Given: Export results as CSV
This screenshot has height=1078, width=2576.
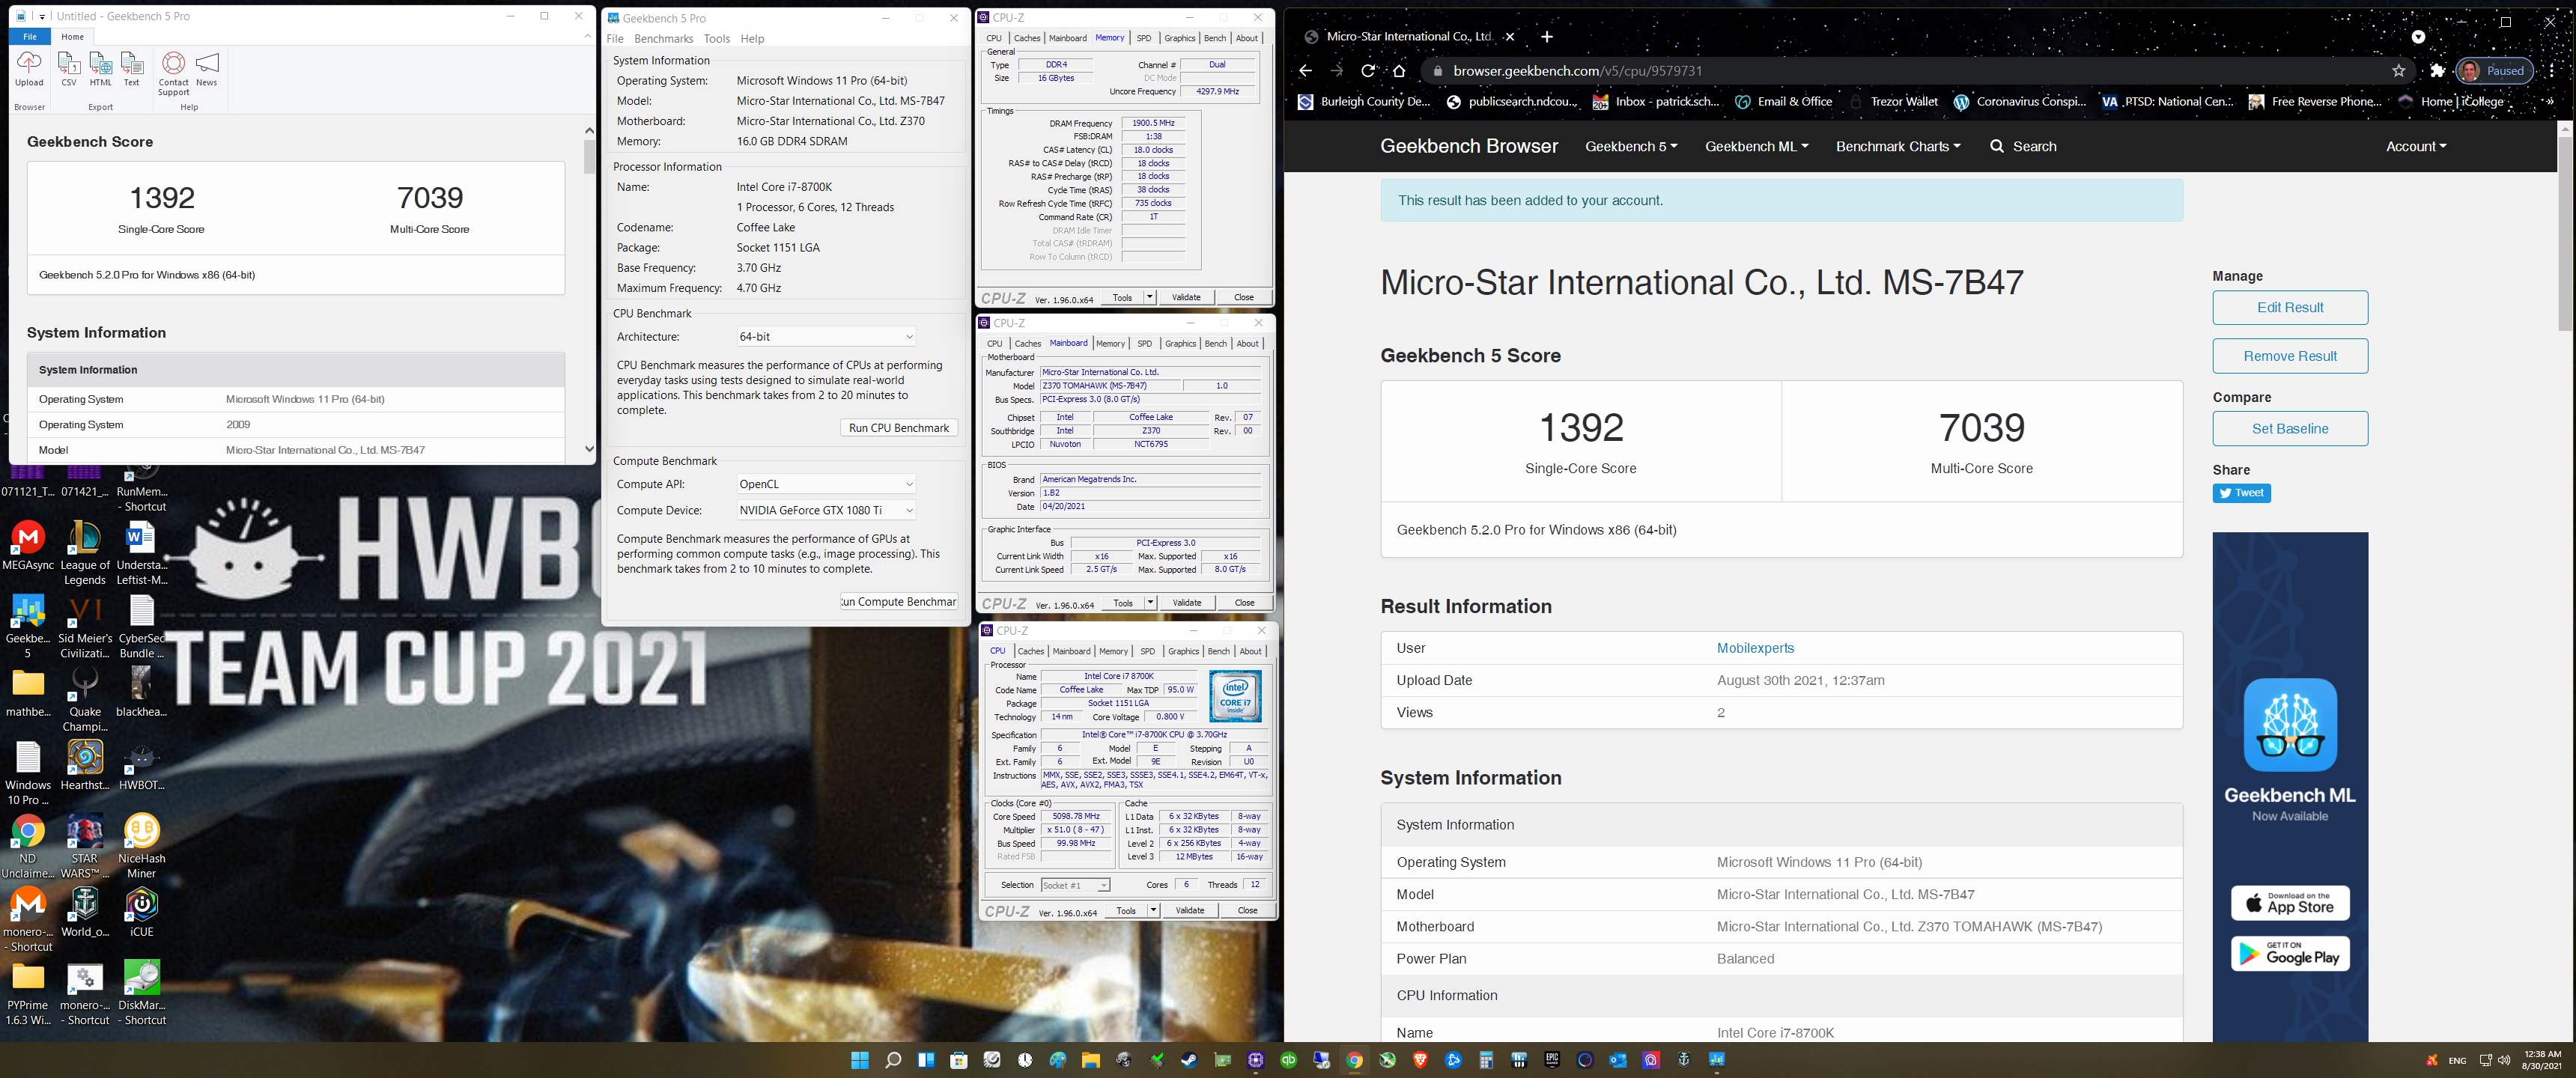Looking at the screenshot, I should (x=69, y=69).
